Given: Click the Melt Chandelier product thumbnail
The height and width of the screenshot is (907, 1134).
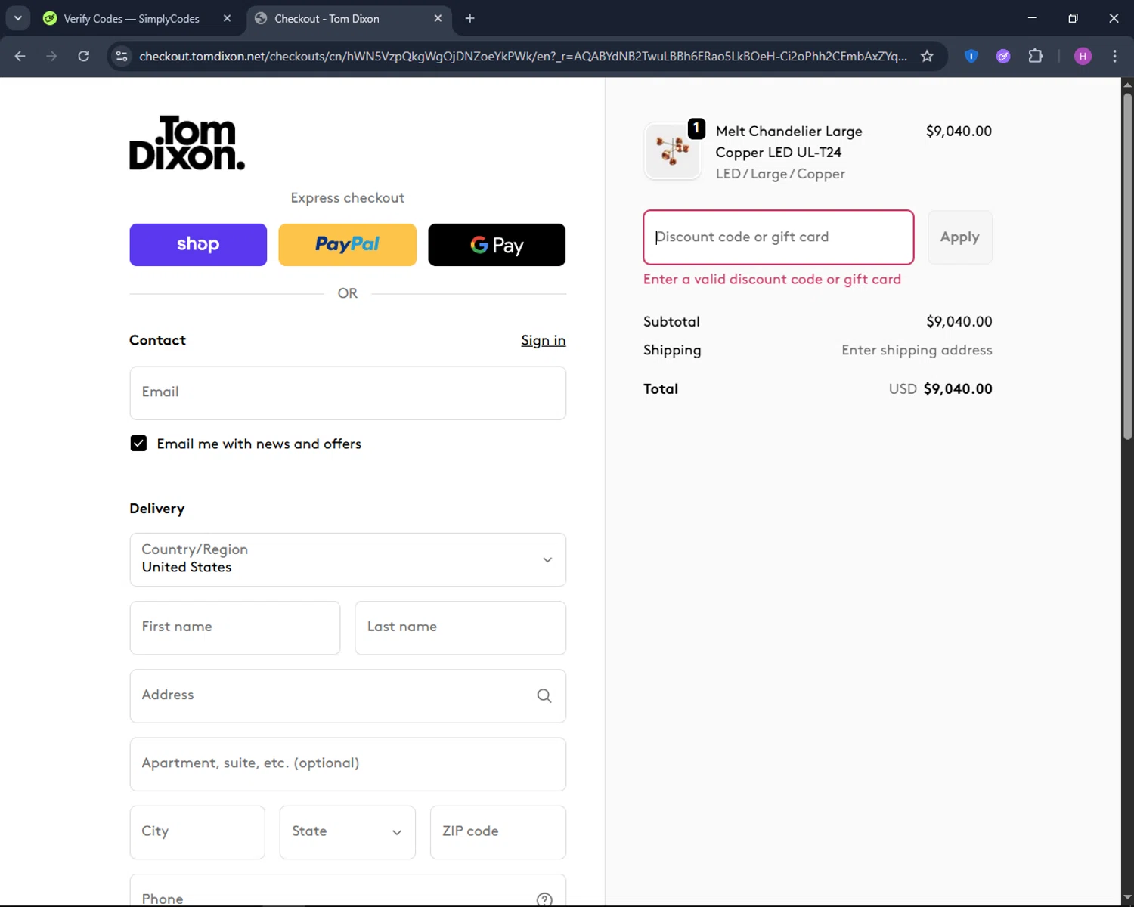Looking at the screenshot, I should (x=673, y=151).
